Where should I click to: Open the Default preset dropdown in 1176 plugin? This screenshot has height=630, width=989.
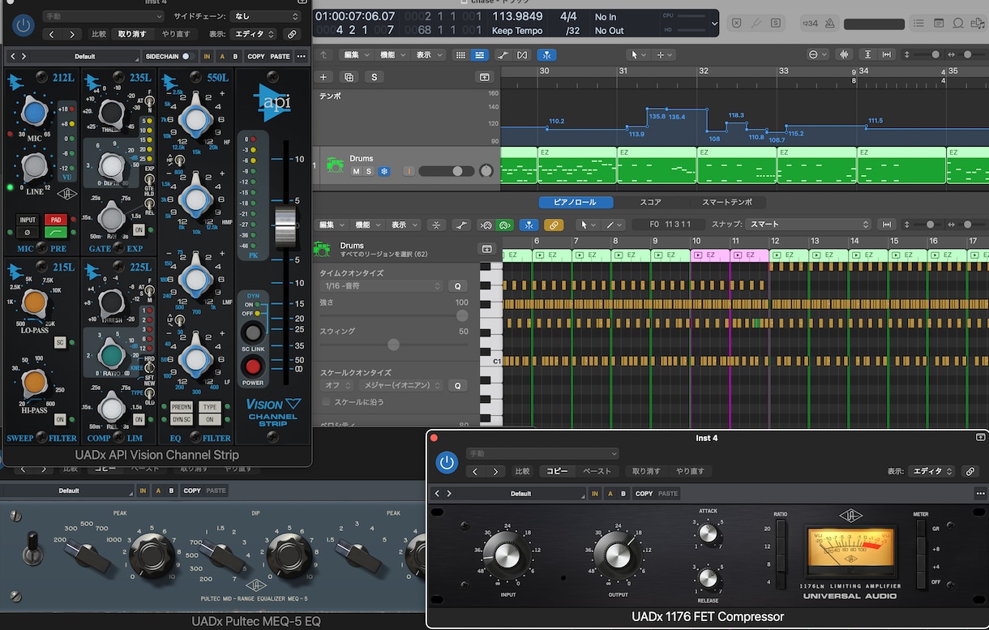coord(520,493)
